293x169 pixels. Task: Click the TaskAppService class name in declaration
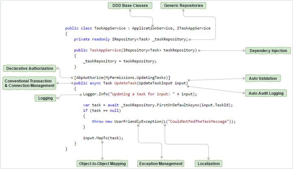point(110,28)
